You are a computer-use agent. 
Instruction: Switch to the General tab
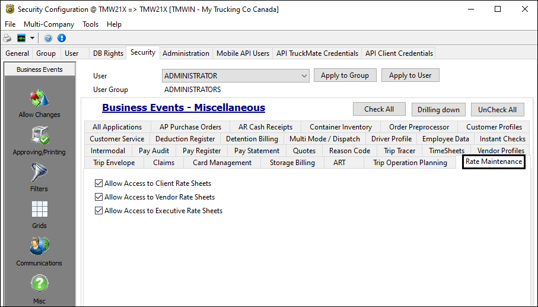[17, 53]
